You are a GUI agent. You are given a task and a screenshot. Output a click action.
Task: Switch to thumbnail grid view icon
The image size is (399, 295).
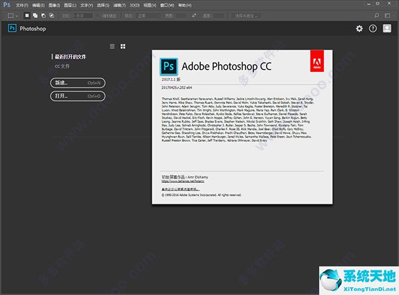(x=123, y=47)
